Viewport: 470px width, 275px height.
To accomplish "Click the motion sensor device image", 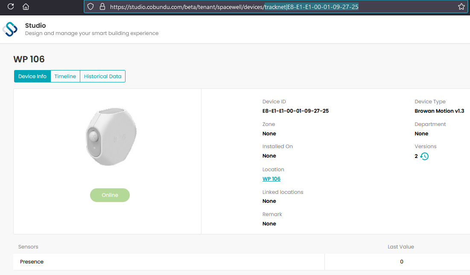I will [x=111, y=137].
